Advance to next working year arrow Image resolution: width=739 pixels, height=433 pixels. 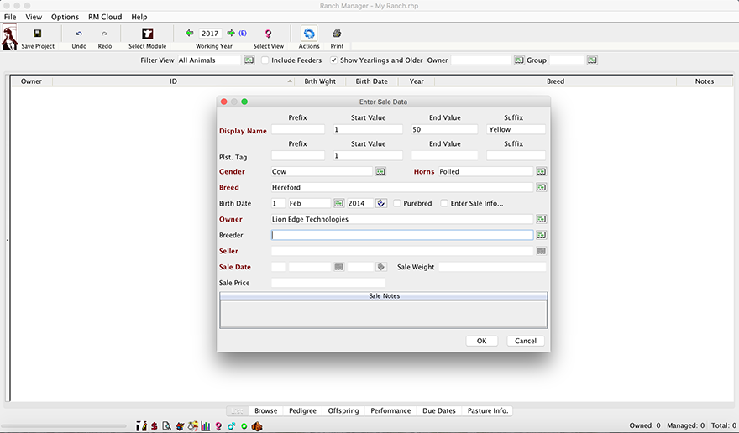(231, 34)
